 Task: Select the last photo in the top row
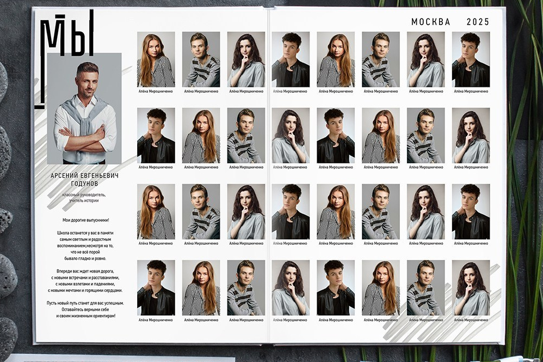(x=471, y=59)
